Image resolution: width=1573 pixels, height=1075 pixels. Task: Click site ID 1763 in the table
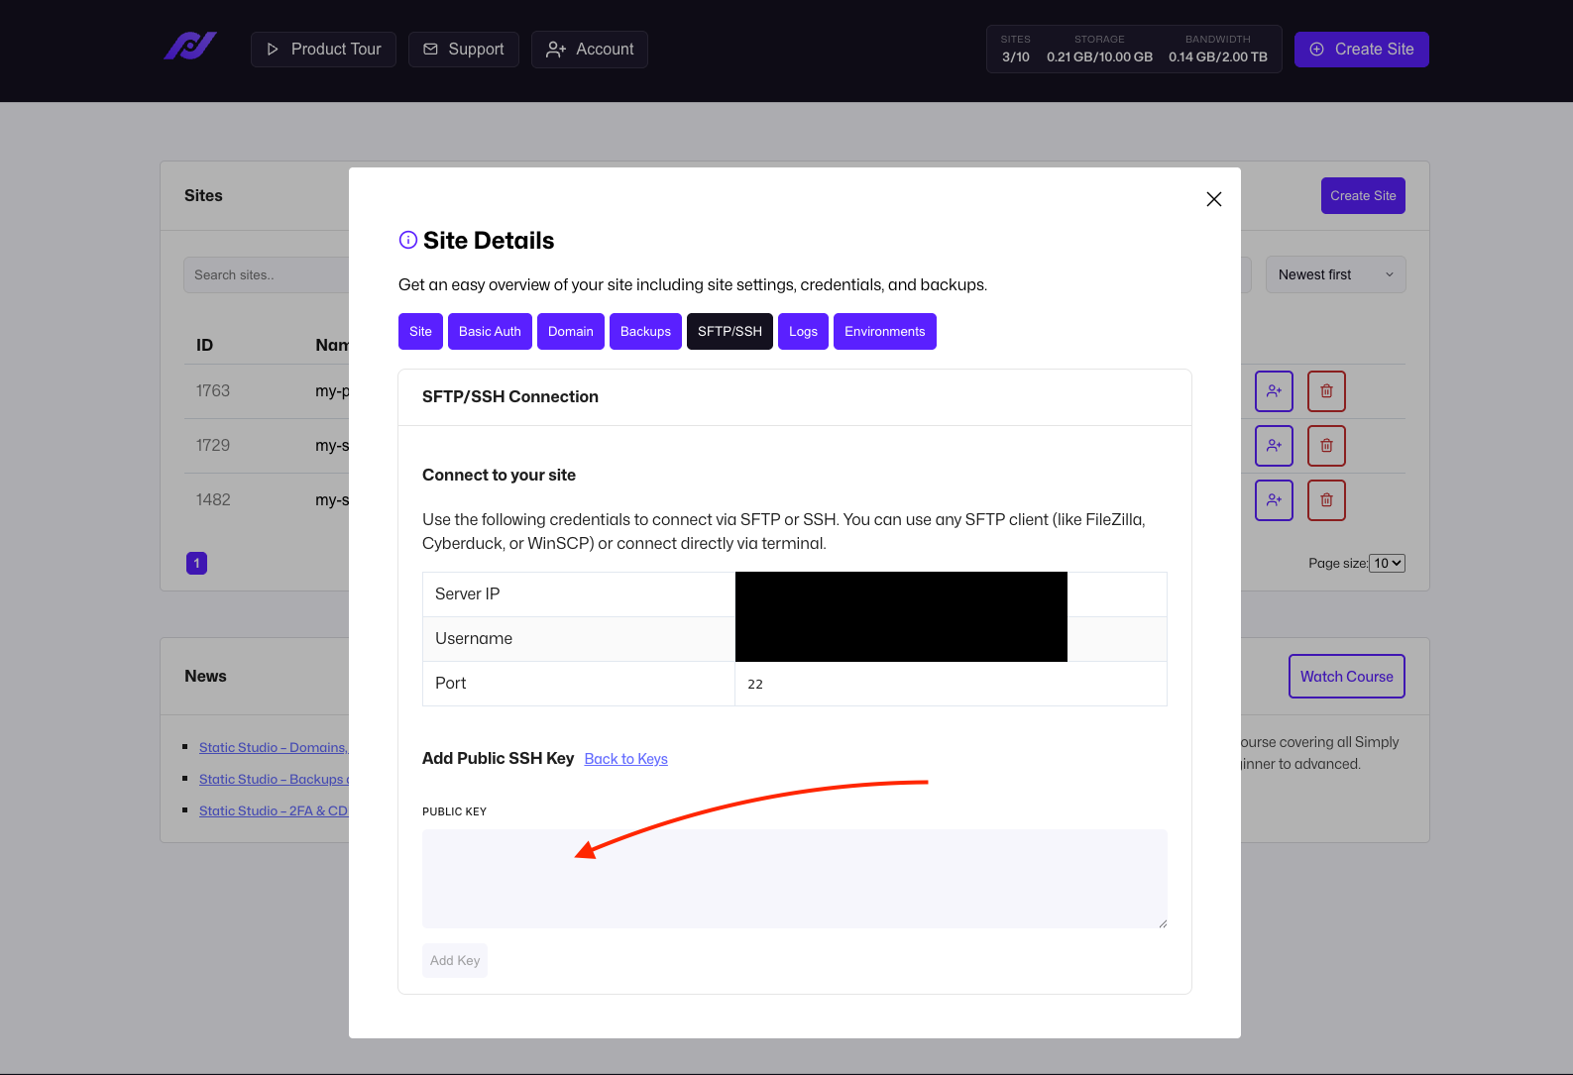pyautogui.click(x=213, y=391)
